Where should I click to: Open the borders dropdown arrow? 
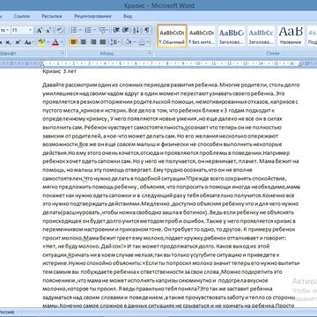[148, 42]
